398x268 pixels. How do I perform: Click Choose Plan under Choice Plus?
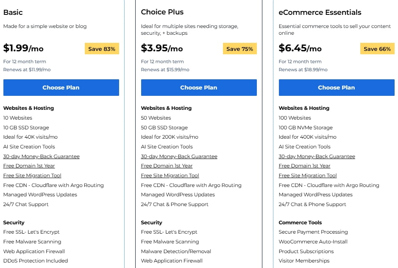coord(199,87)
